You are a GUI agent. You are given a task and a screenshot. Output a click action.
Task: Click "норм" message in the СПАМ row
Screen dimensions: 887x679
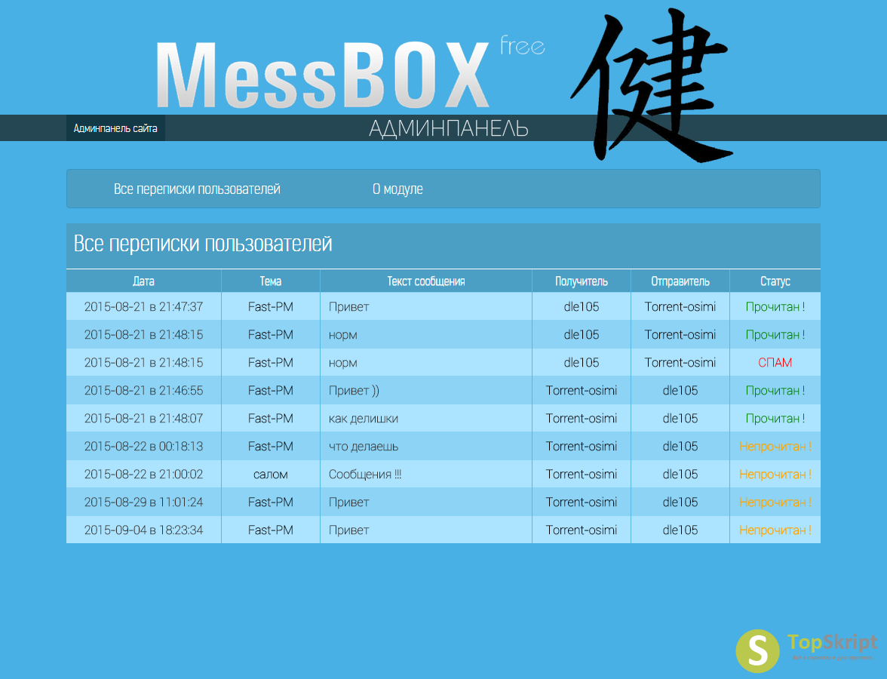click(x=342, y=363)
